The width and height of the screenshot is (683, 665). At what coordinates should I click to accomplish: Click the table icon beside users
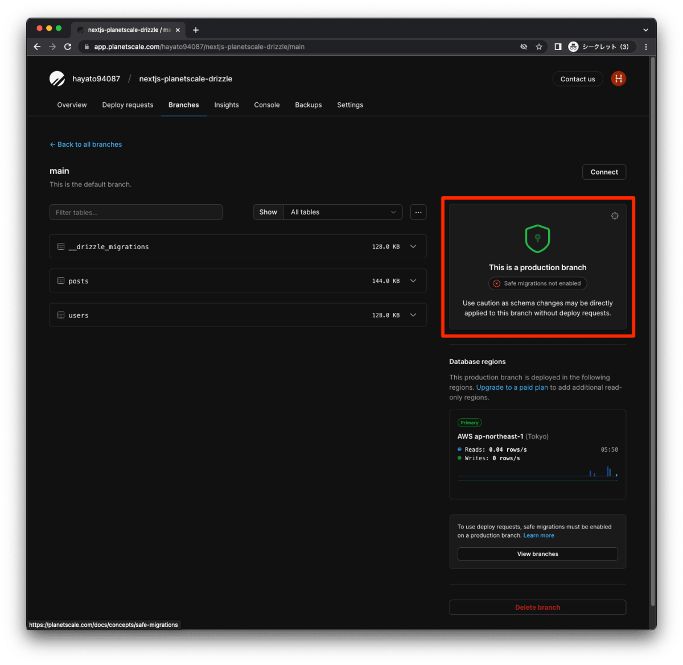pos(61,315)
